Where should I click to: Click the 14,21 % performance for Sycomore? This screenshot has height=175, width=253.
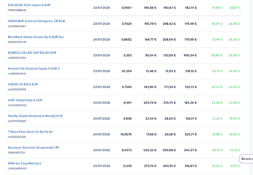tap(235, 150)
